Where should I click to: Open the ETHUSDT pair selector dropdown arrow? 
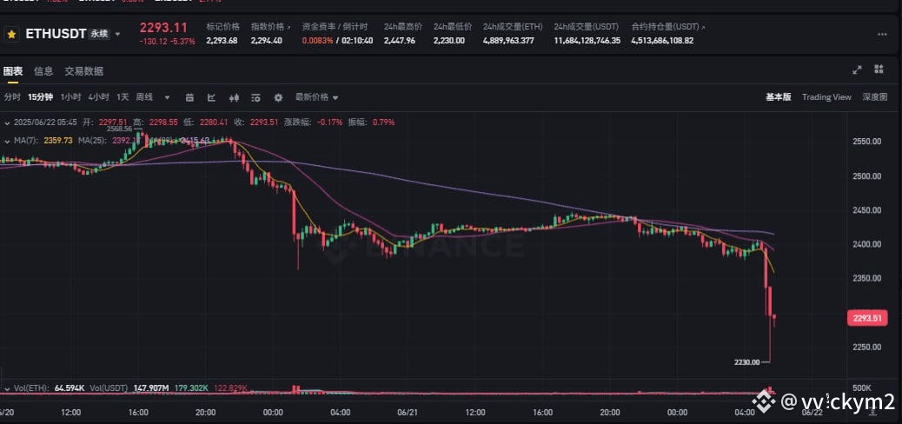point(118,34)
